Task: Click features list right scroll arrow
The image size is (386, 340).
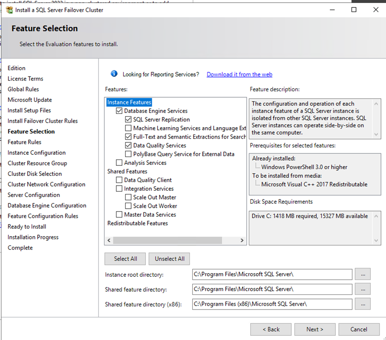Action: pyautogui.click(x=242, y=240)
